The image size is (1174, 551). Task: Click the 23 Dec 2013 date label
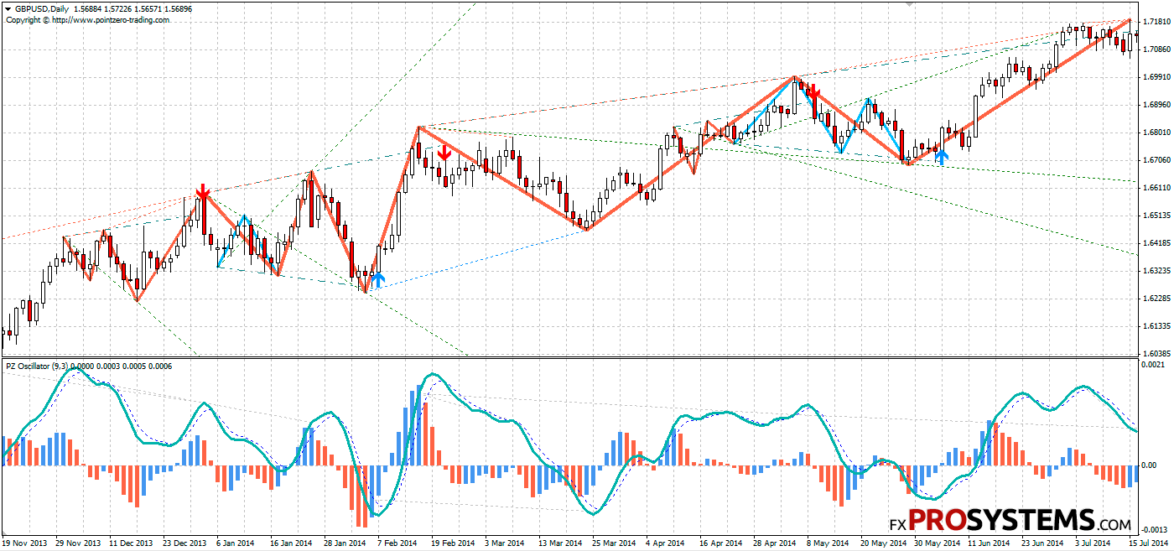click(x=184, y=543)
